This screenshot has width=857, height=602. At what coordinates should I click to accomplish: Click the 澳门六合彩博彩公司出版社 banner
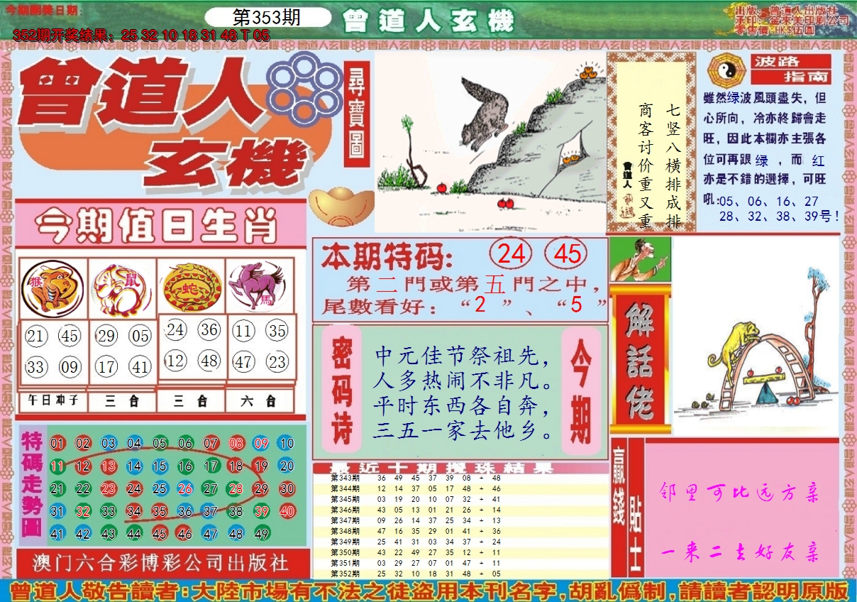[x=162, y=563]
